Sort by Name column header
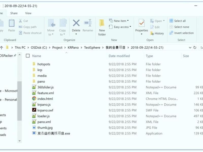203x152 pixels. coord(37,56)
